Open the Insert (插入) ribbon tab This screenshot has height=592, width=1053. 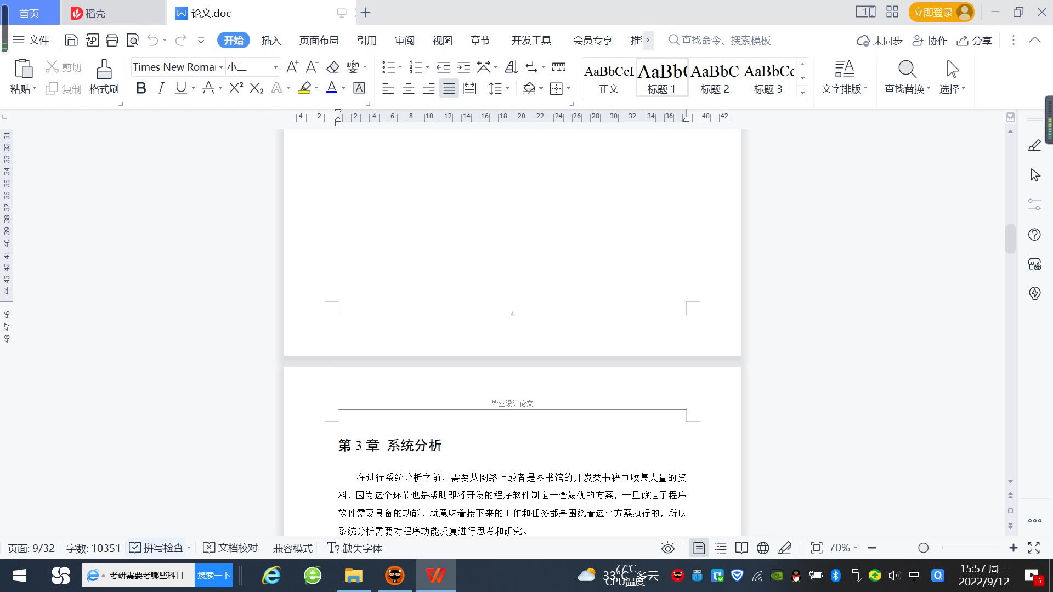pyautogui.click(x=271, y=40)
